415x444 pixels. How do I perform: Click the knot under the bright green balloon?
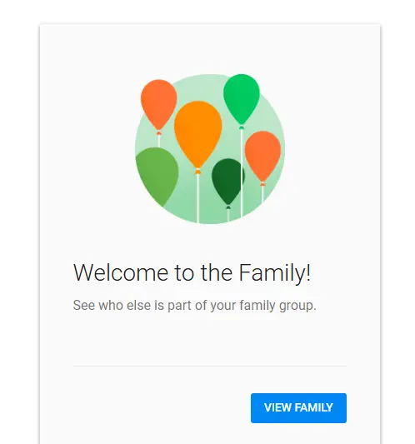(242, 127)
